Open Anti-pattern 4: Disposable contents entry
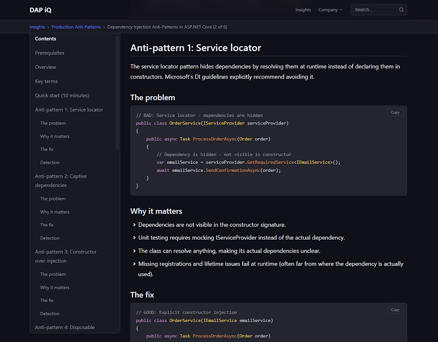The image size is (438, 342). coord(65,328)
